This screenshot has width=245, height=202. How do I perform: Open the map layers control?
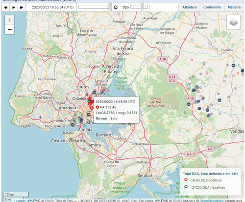click(233, 22)
